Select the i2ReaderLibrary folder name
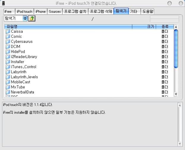185x150 pixels. tap(24, 57)
